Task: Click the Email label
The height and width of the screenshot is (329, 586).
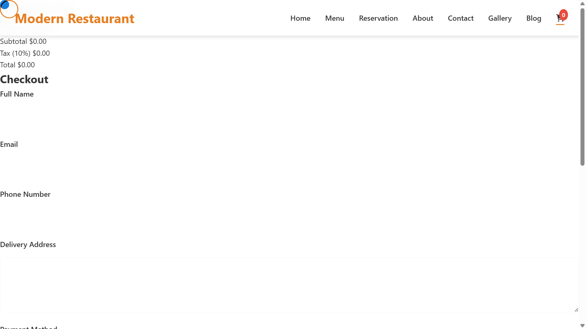Action: 9,144
